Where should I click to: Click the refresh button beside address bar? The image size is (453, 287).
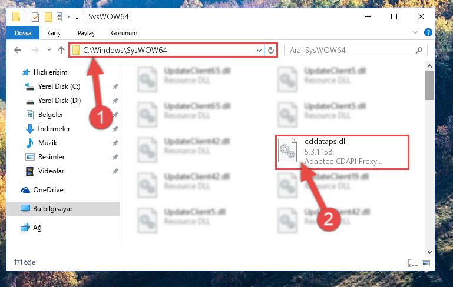271,51
